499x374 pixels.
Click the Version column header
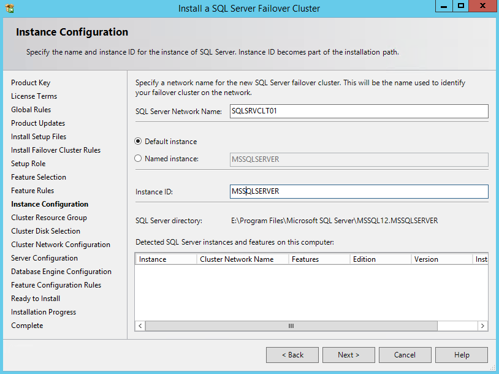coord(442,259)
